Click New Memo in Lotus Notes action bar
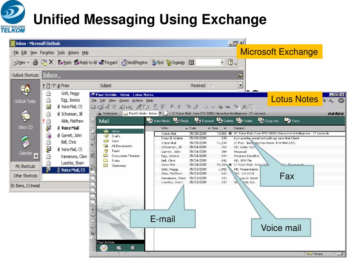 (158, 121)
